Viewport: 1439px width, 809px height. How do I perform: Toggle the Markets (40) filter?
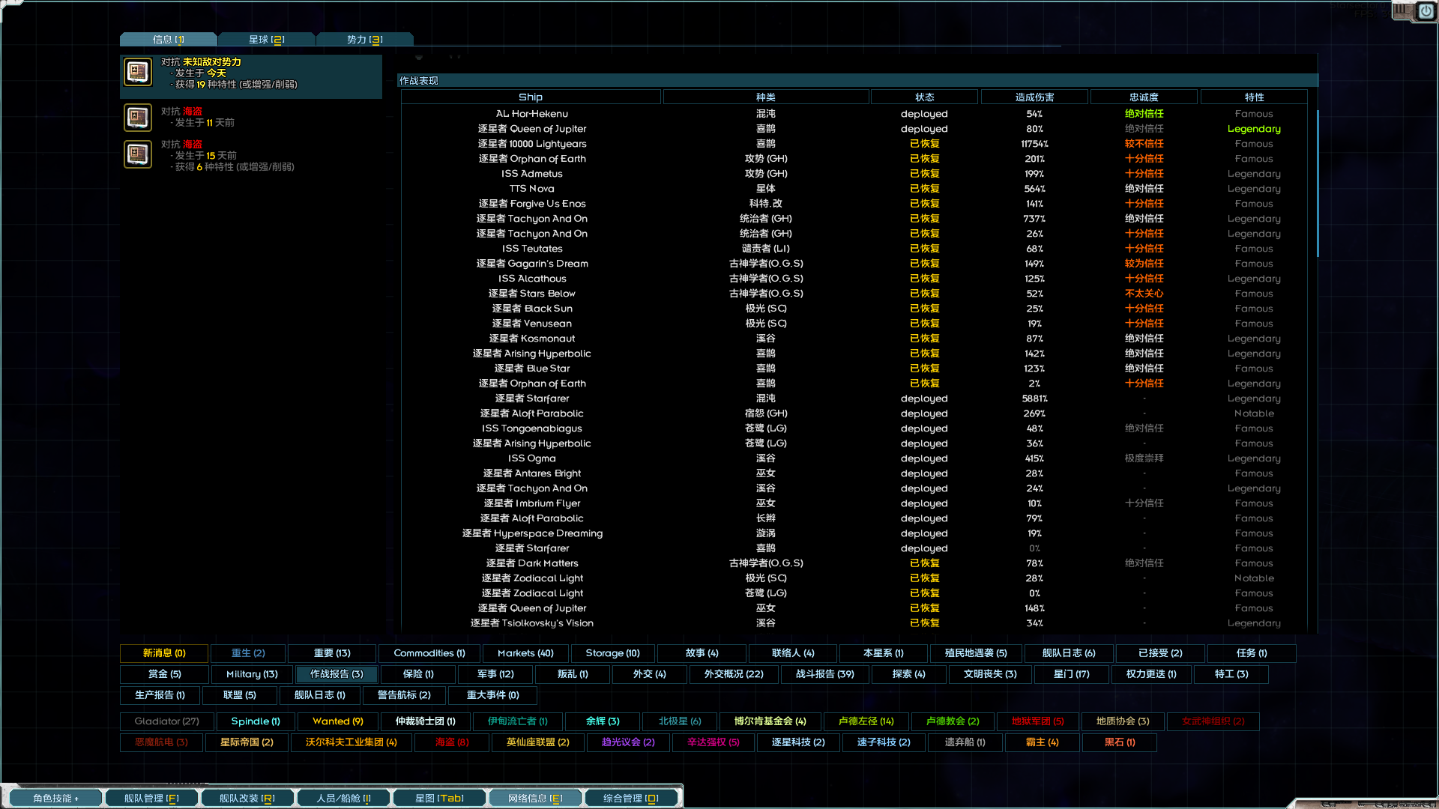click(525, 653)
